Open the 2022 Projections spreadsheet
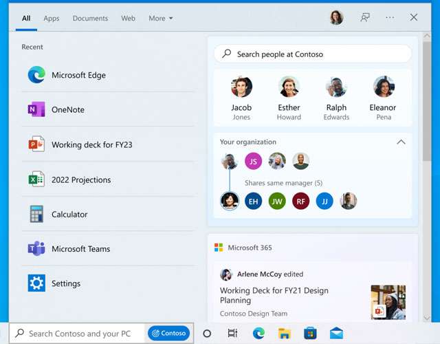The height and width of the screenshot is (344, 440). pyautogui.click(x=108, y=180)
